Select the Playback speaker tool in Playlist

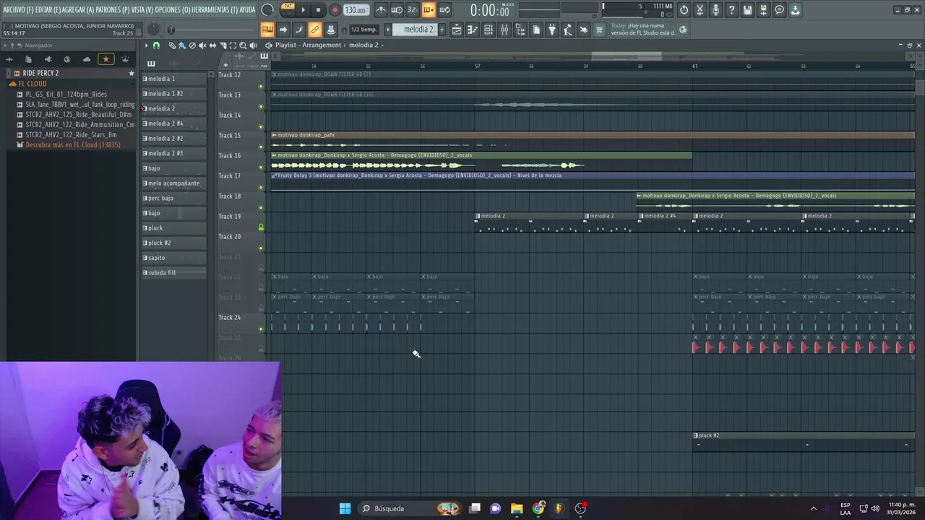click(253, 45)
